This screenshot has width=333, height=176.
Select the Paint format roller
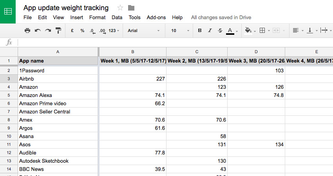58,31
